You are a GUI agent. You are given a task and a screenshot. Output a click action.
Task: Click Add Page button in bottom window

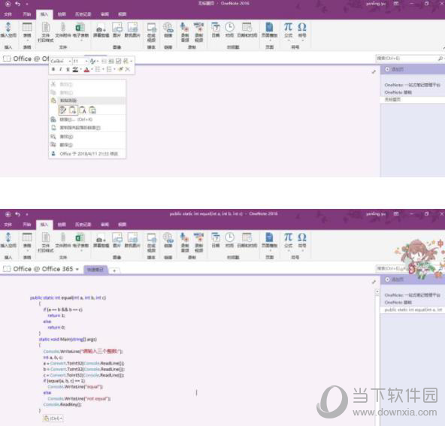394,279
